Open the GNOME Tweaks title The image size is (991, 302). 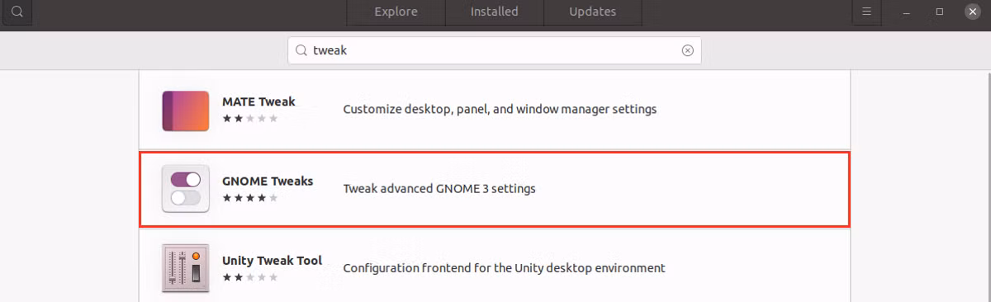[268, 181]
